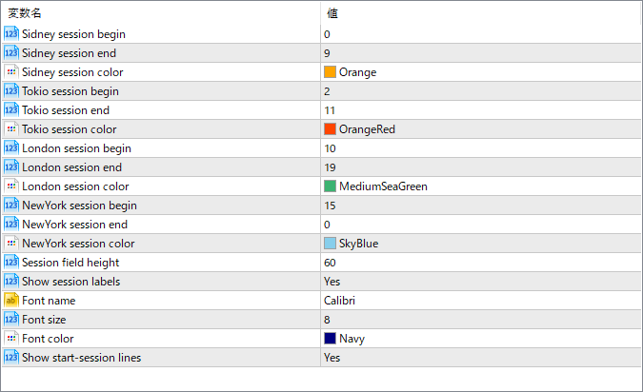Image resolution: width=643 pixels, height=392 pixels.
Task: Click the integer icon beside Sidney session begin
Action: pos(10,34)
